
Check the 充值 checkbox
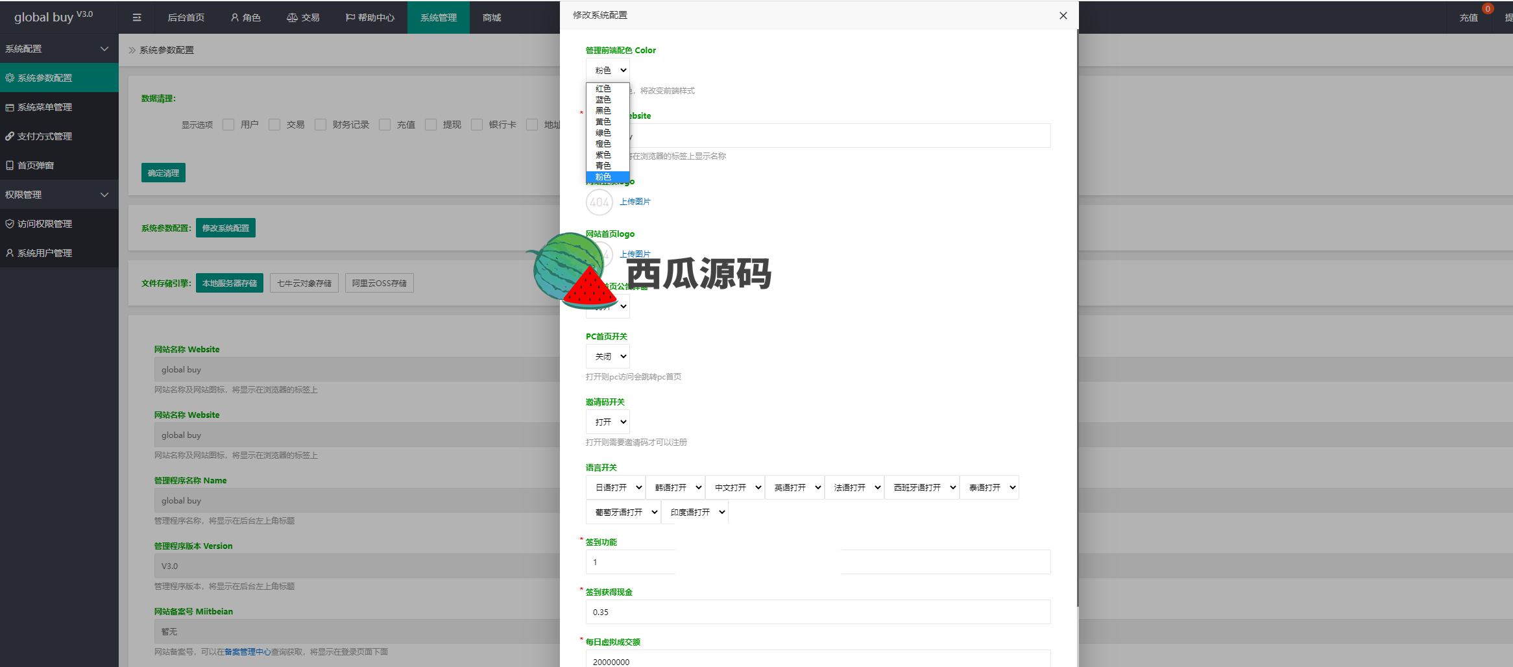(385, 125)
